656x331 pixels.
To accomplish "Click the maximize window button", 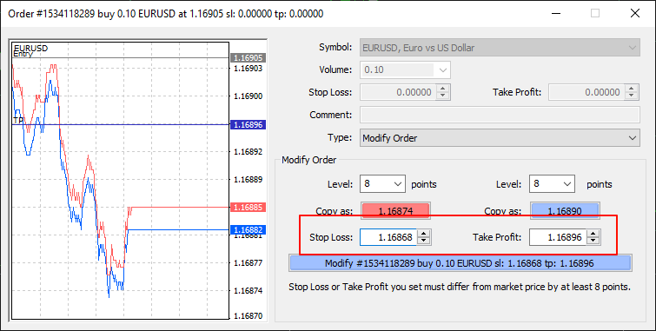I will (595, 13).
